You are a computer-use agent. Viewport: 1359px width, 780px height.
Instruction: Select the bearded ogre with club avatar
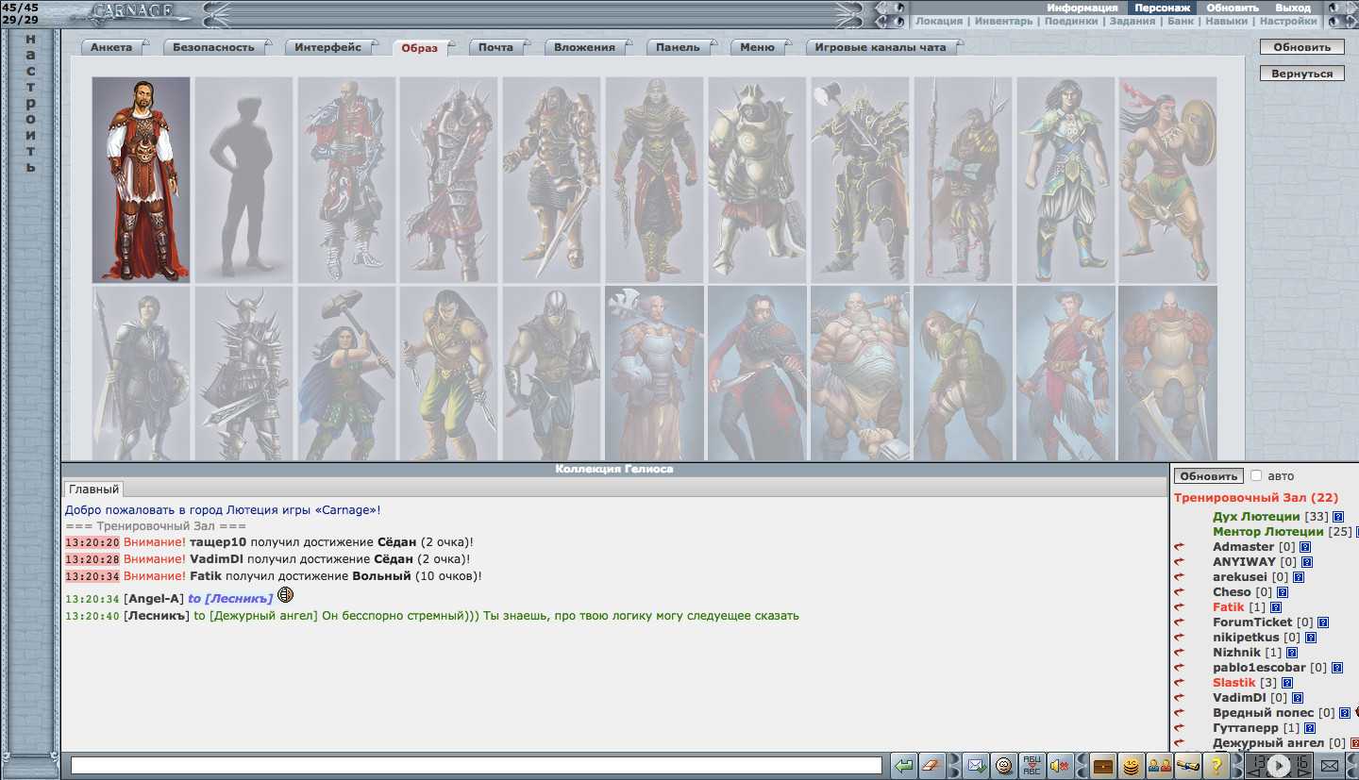click(860, 373)
